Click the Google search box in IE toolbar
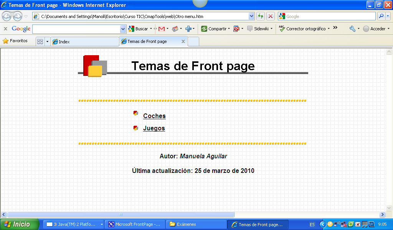 [327, 16]
